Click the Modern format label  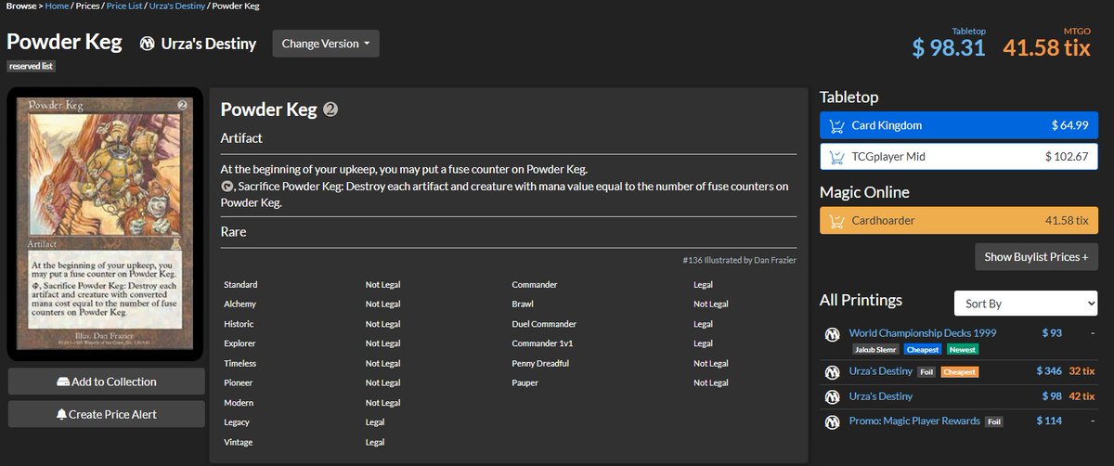[239, 403]
